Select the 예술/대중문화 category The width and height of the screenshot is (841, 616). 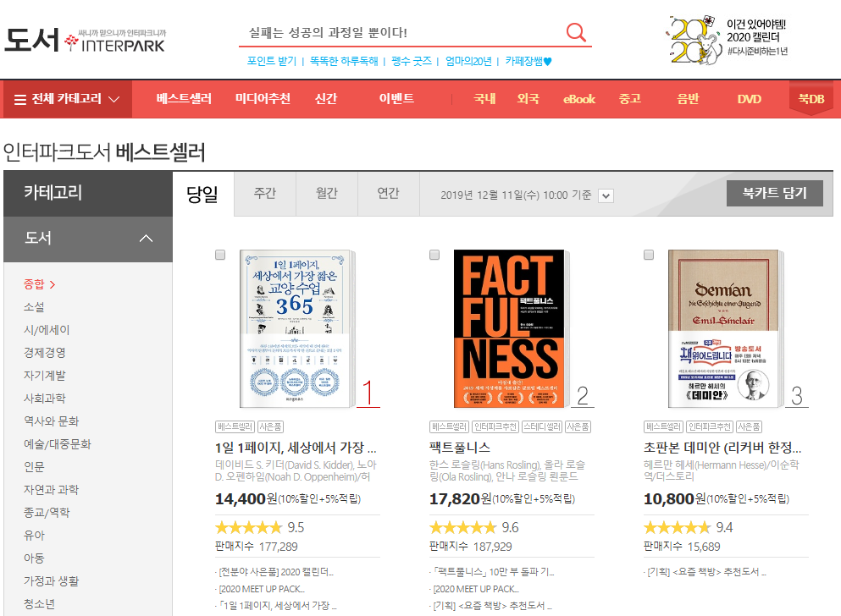[x=58, y=444]
